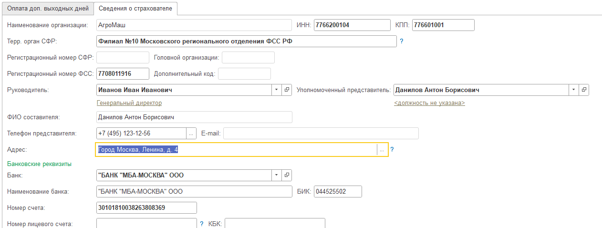Click the КБК input field
602x228 pixels.
[275, 223]
